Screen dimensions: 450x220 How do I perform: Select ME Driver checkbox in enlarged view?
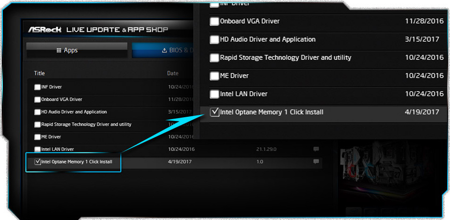[x=214, y=76]
